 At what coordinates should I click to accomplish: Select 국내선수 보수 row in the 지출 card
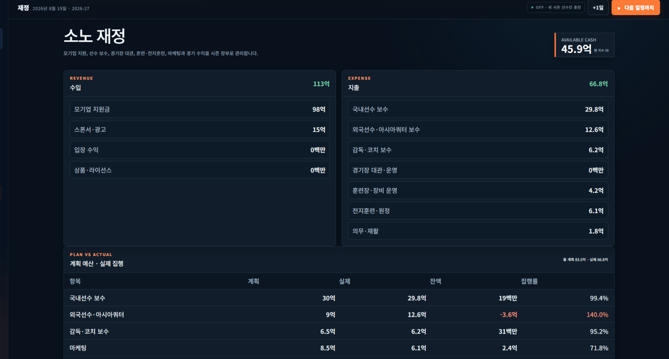[478, 109]
